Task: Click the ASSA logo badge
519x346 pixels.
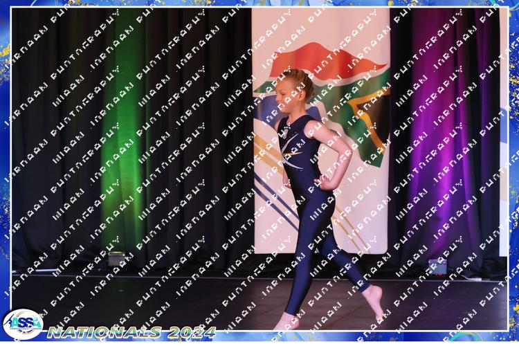Action: (23, 324)
